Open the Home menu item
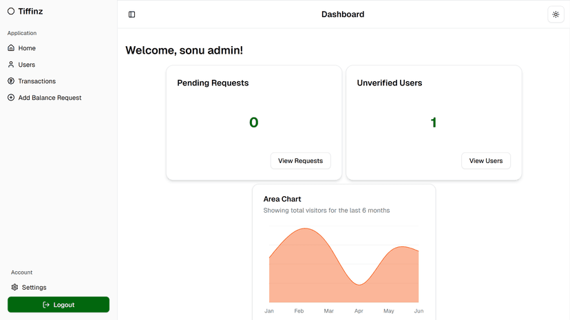Image resolution: width=570 pixels, height=320 pixels. [x=27, y=48]
